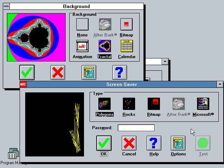
Task: Click the 'None' label text
Action: pos(82,35)
